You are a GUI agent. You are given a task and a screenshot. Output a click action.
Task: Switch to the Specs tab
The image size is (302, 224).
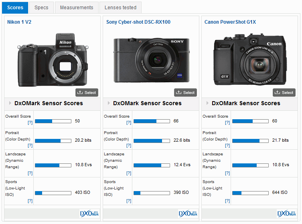(x=41, y=8)
